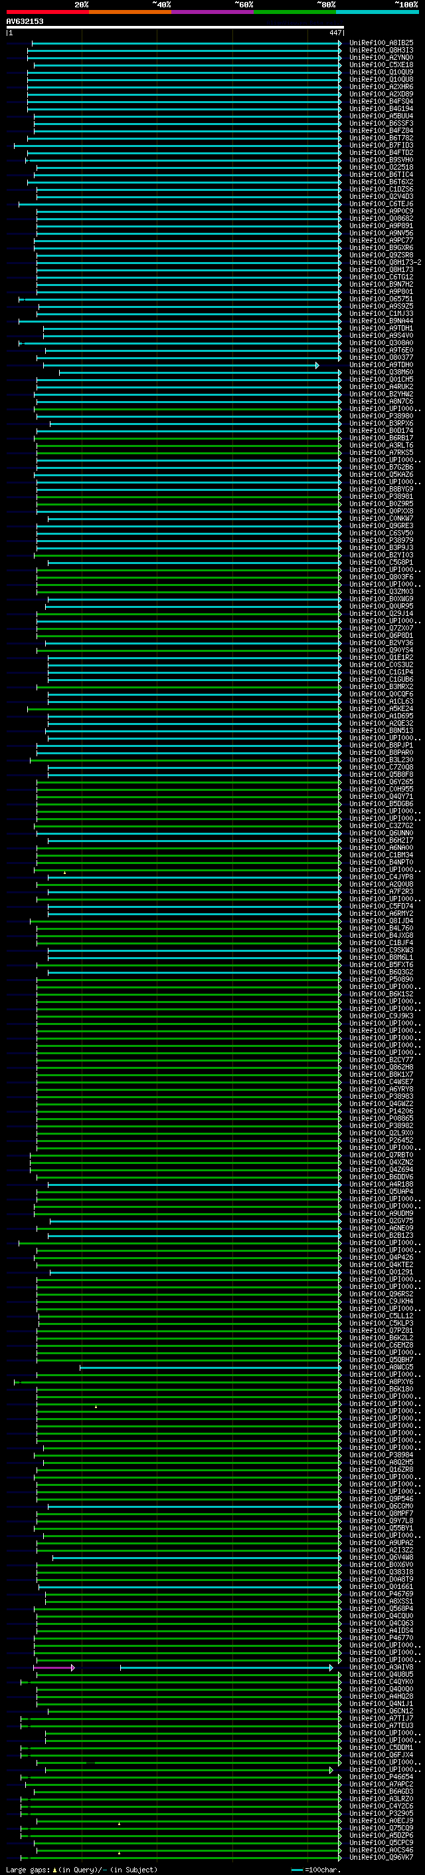This screenshot has height=1875, width=425.
Task: Open hit UniRef100_B5DGB6
Action: (x=381, y=803)
